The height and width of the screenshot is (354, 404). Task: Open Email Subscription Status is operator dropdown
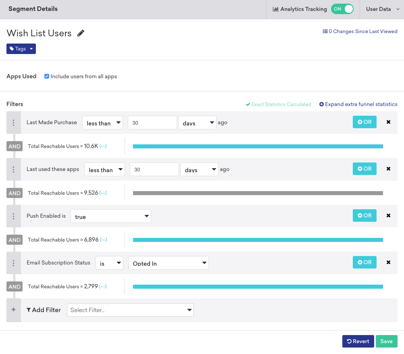(109, 263)
